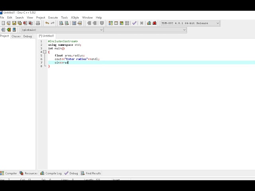Collapse the code fold on line 4
Viewport: 255px width, 191px height.
click(x=45, y=52)
